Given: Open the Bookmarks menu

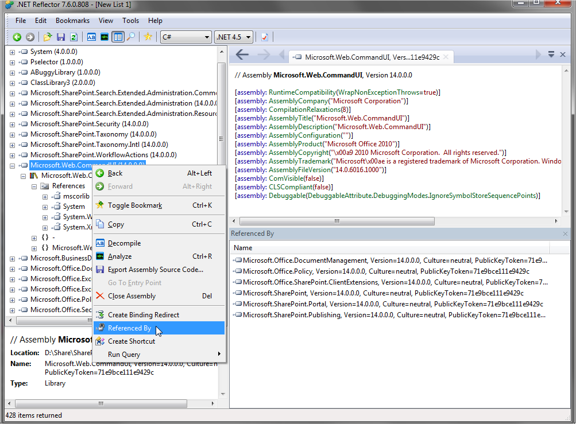Looking at the screenshot, I should point(72,21).
